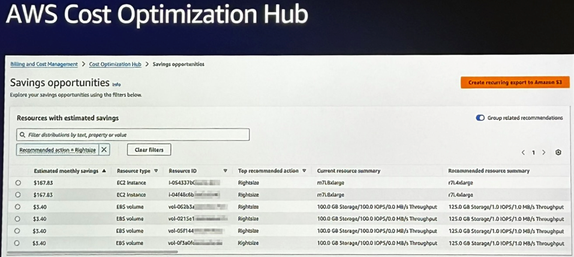Click the Info link beside Savings opportunities
The width and height of the screenshot is (574, 257).
point(116,84)
